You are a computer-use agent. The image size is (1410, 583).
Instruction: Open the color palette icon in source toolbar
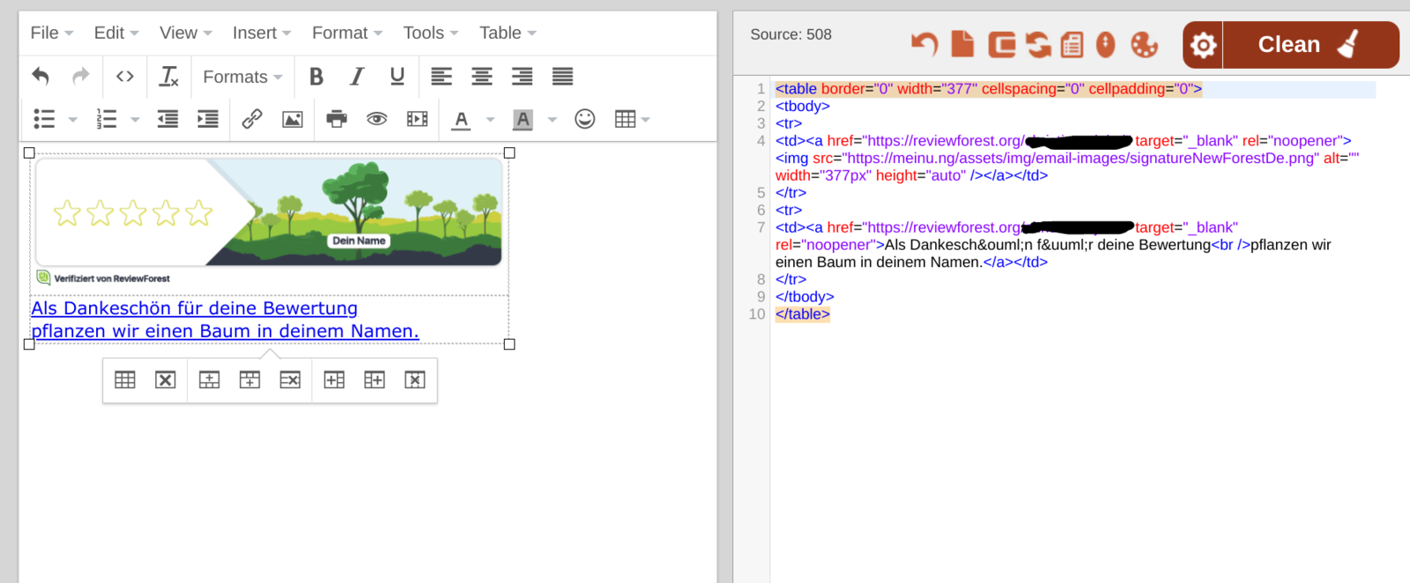point(1144,44)
